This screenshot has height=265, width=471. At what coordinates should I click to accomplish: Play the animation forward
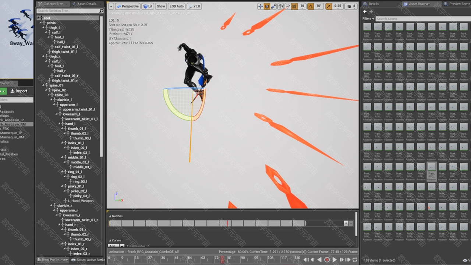coord(334,260)
